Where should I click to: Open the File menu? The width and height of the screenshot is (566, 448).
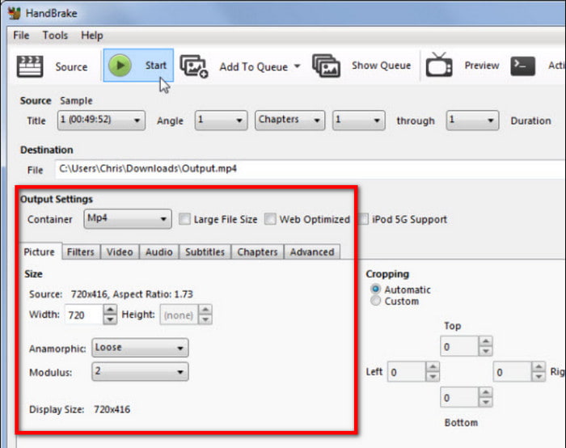coord(21,35)
